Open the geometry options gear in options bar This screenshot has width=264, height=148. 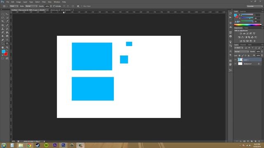tap(78, 6)
